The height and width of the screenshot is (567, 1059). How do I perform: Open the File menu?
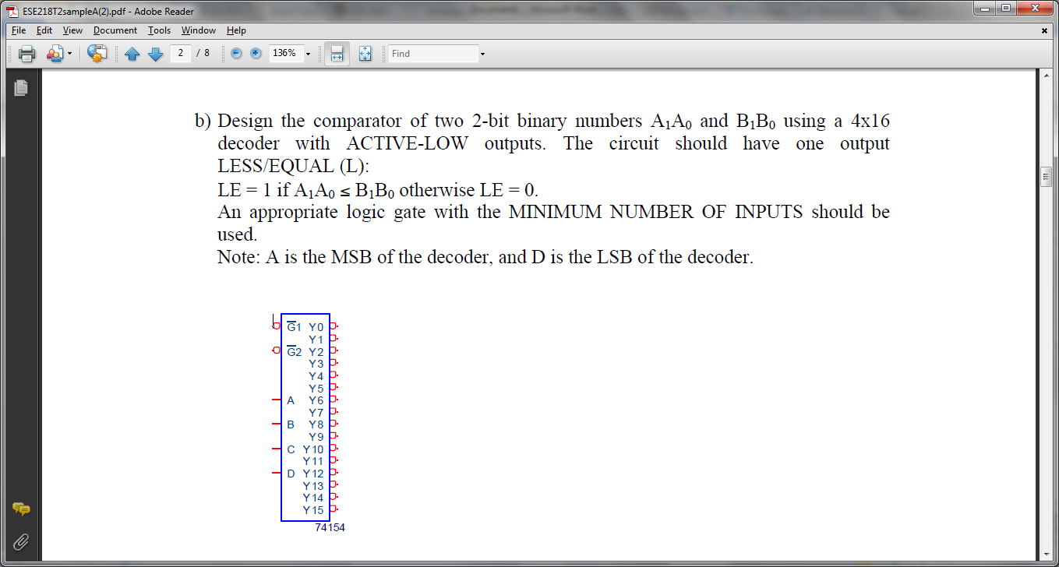(x=19, y=30)
